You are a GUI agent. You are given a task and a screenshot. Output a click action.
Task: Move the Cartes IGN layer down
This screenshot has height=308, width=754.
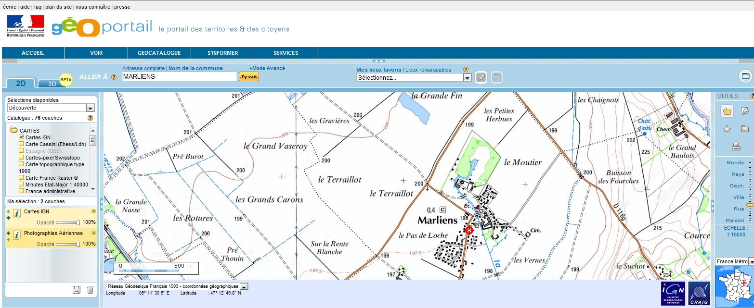8,218
